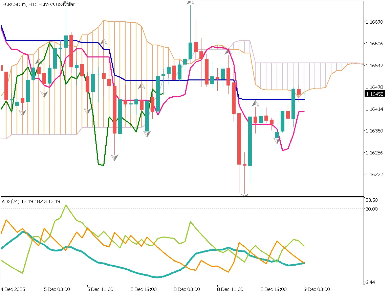390x294 pixels.
Task: Select the down fractal arrow near 1.16350 before 5 Dec 19:00
Action: [x=147, y=133]
